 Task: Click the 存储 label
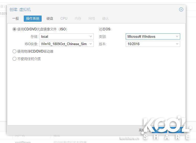pos(34,36)
